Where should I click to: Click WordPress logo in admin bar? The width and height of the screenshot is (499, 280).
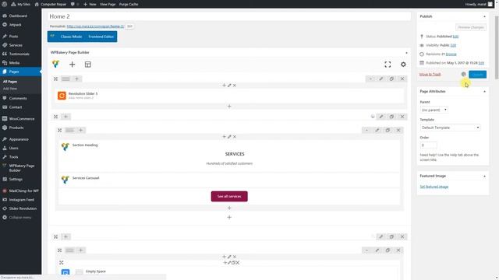click(5, 4)
